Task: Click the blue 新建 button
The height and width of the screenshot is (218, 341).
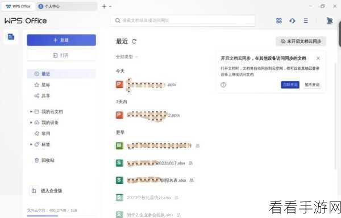Action: [61, 40]
